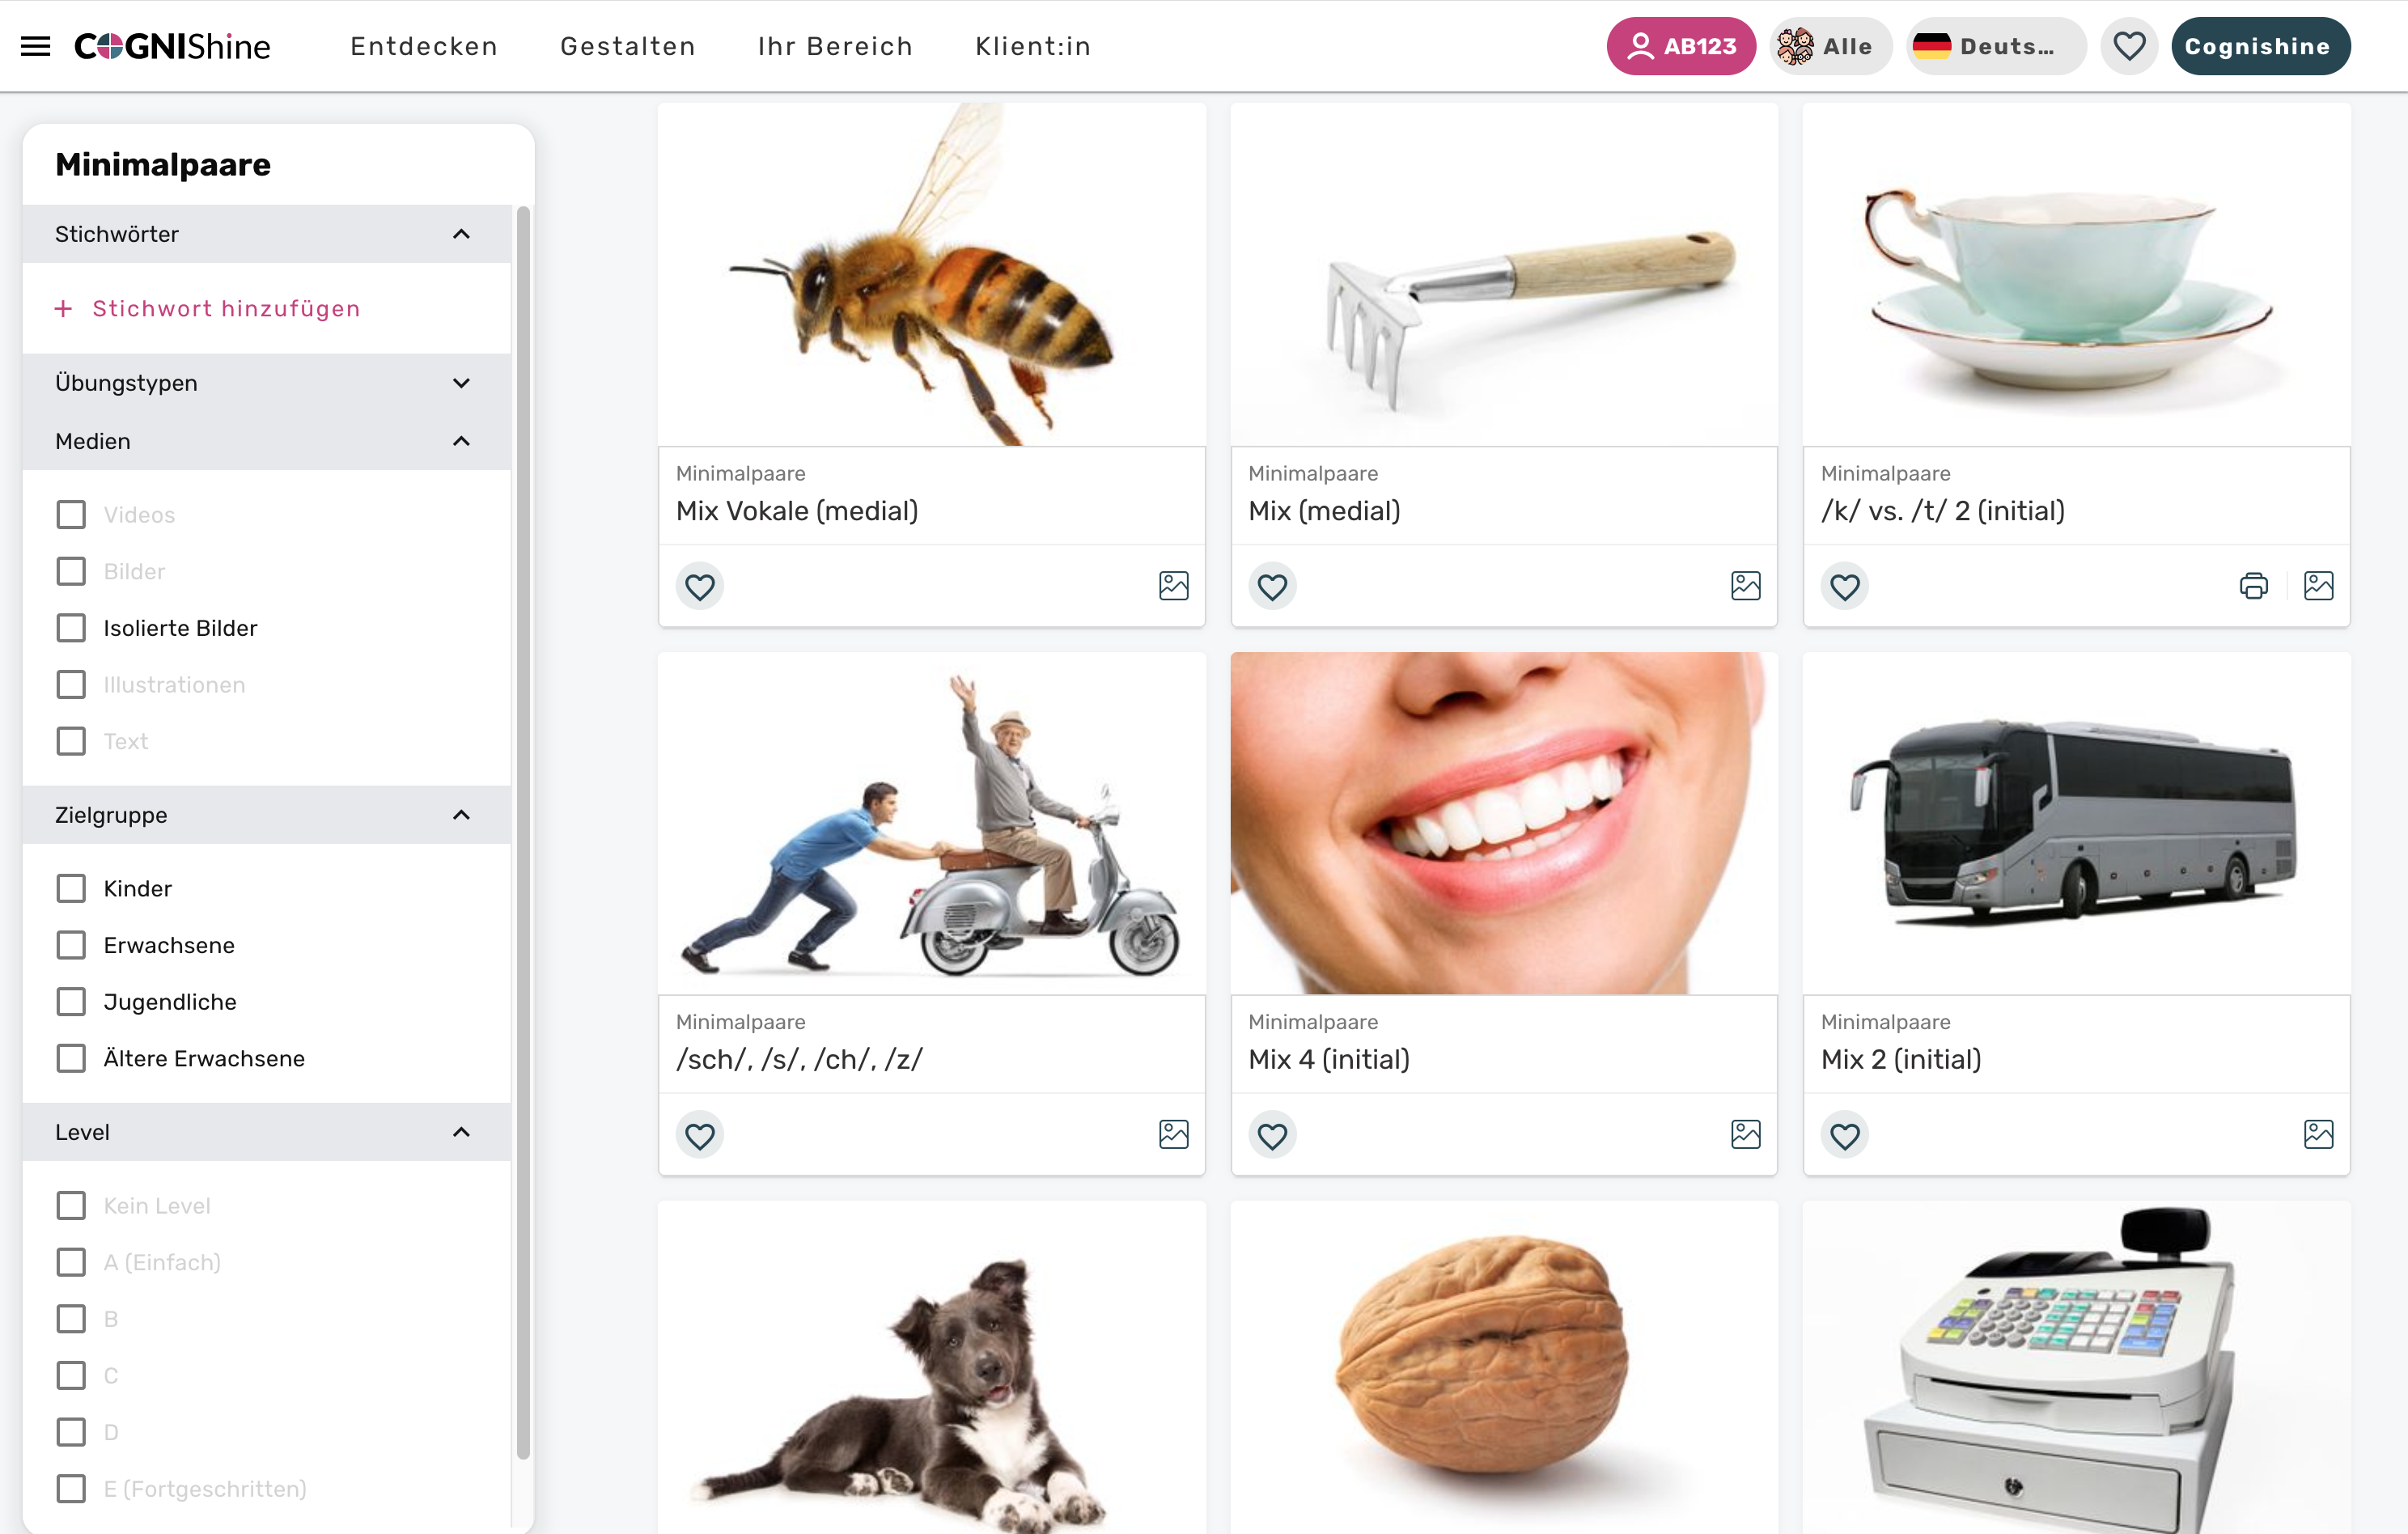Screen dimensions: 2408x1534
Task: Check the Isolierte Bilder checkbox
Action: pos(71,628)
